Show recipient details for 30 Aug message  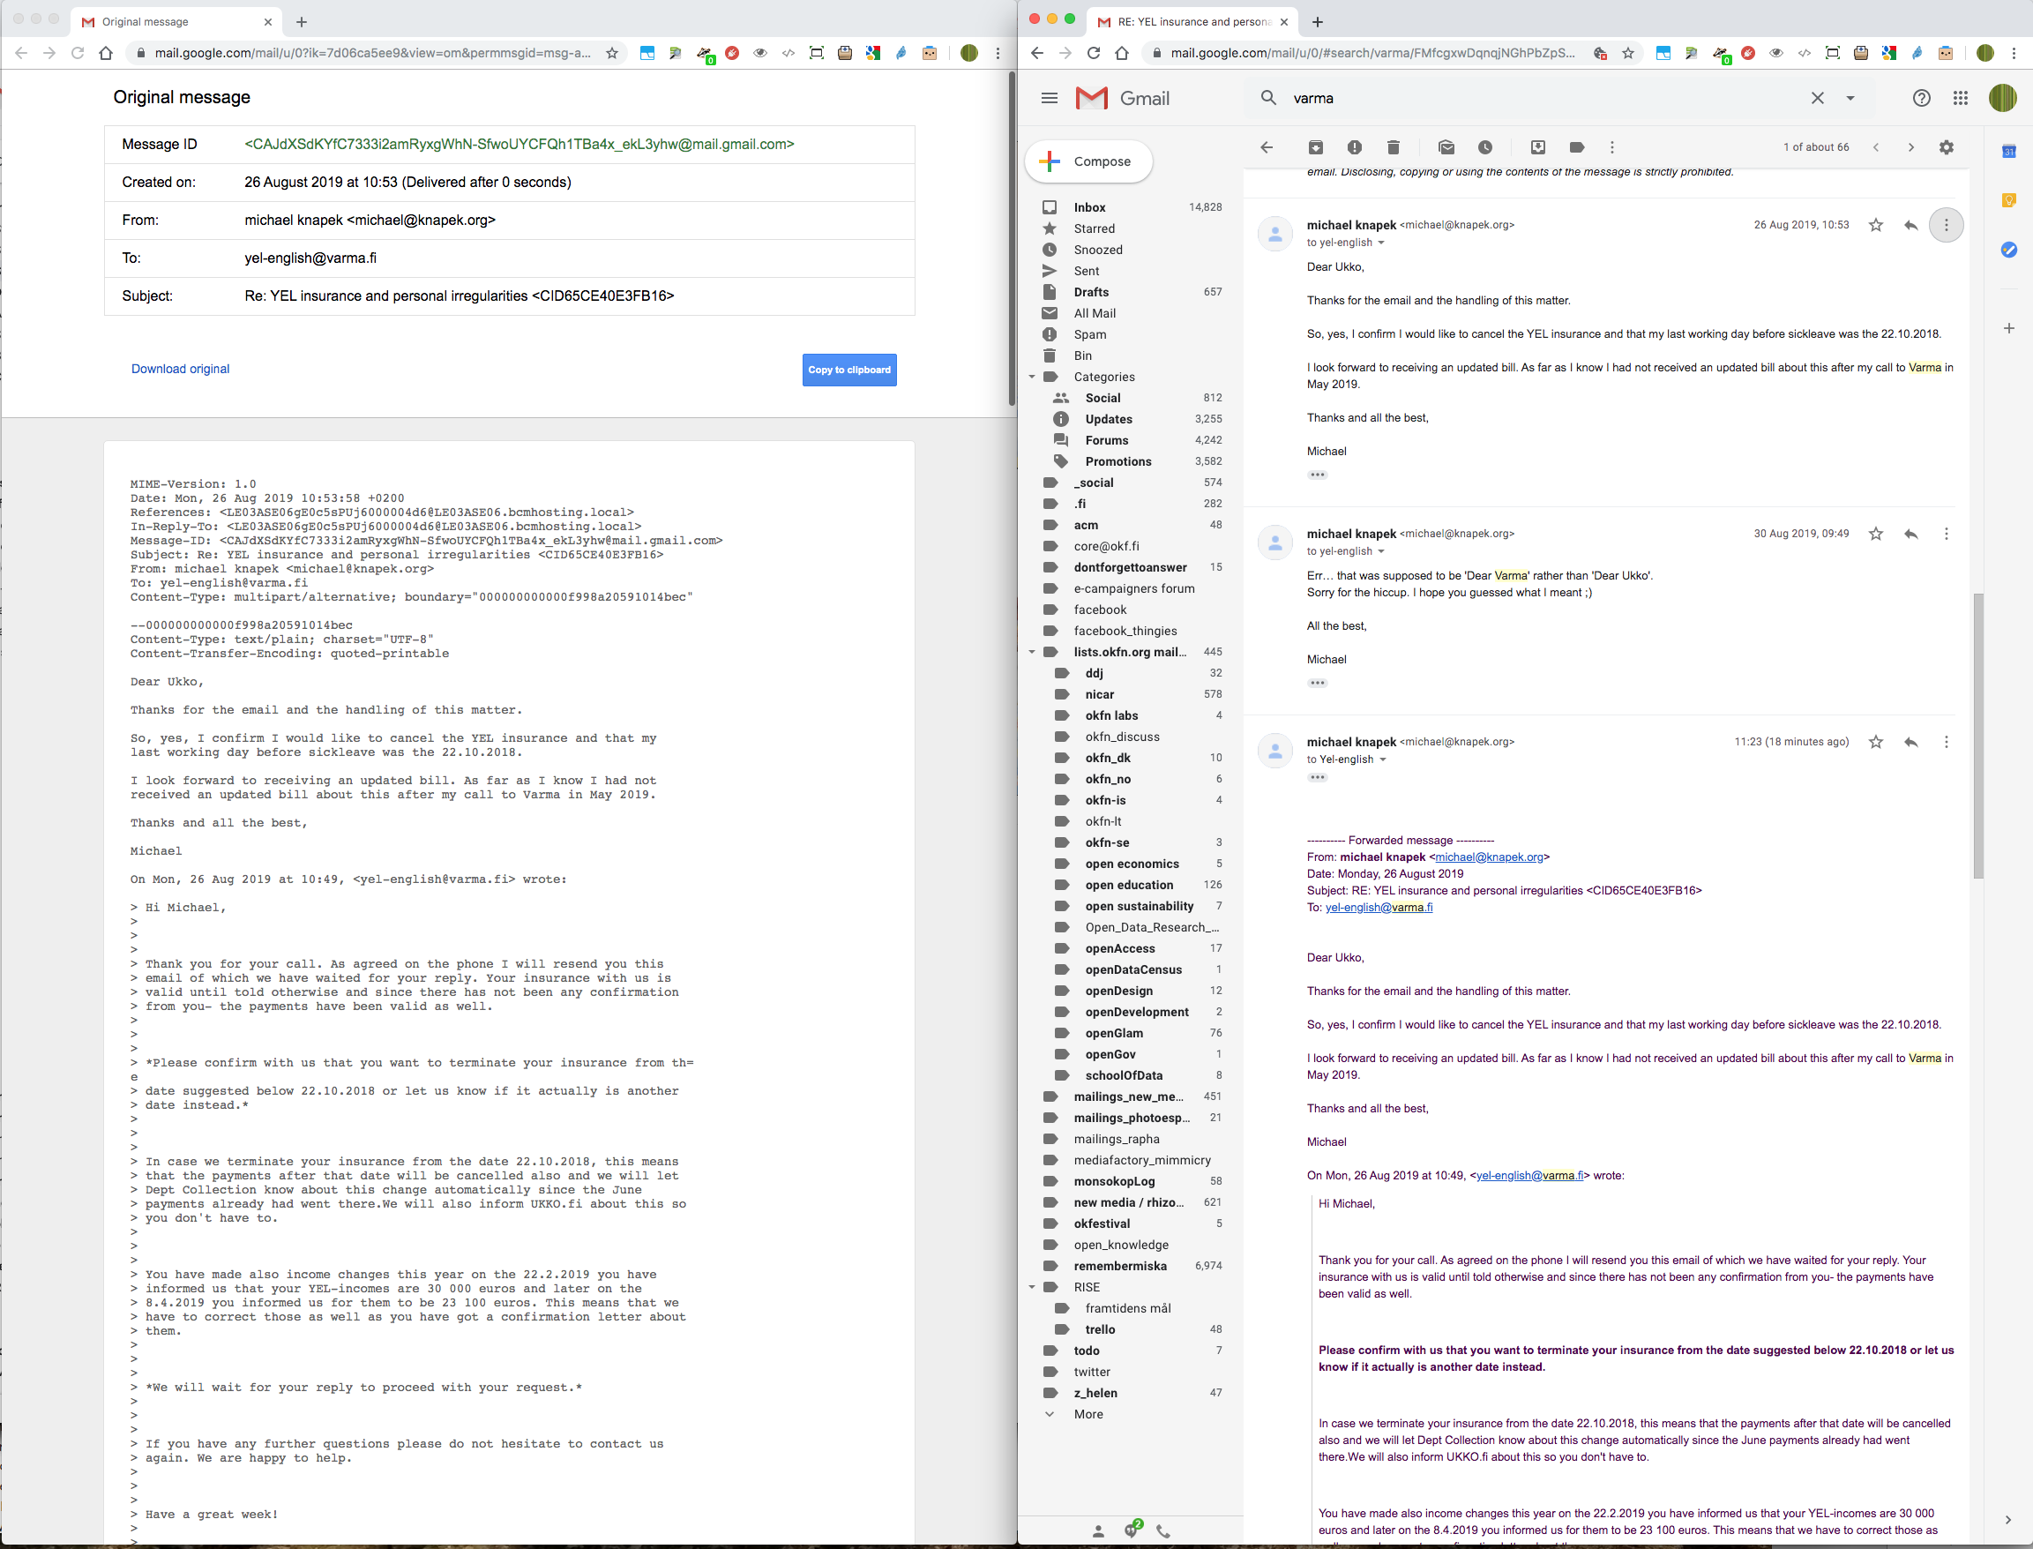pos(1381,552)
